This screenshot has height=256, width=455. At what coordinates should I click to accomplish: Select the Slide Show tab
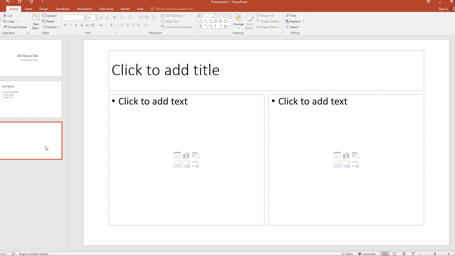(106, 9)
